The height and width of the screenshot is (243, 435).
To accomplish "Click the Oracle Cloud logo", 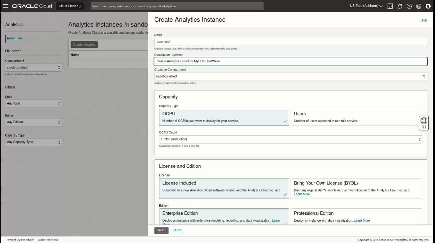I will point(32,6).
